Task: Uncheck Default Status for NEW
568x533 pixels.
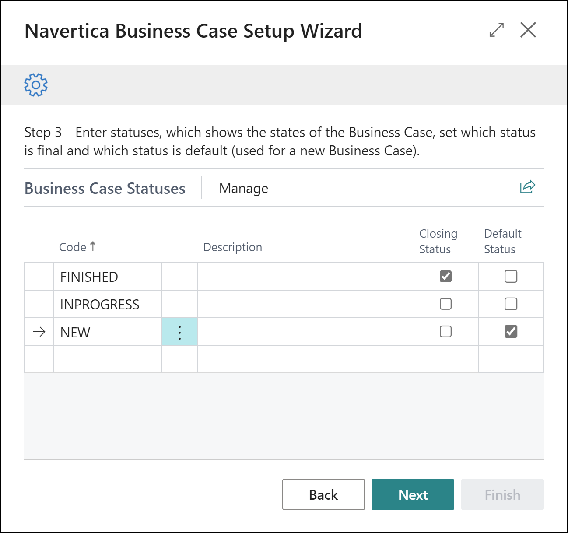Action: click(511, 331)
